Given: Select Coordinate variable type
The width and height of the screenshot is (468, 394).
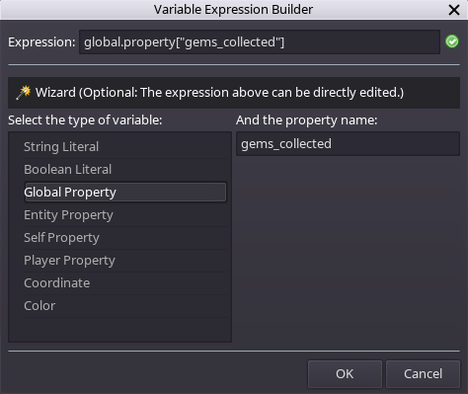Looking at the screenshot, I should pyautogui.click(x=125, y=283).
